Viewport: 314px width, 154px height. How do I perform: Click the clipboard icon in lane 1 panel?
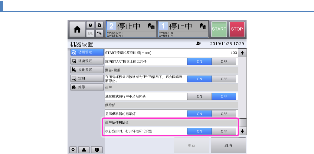(203, 26)
